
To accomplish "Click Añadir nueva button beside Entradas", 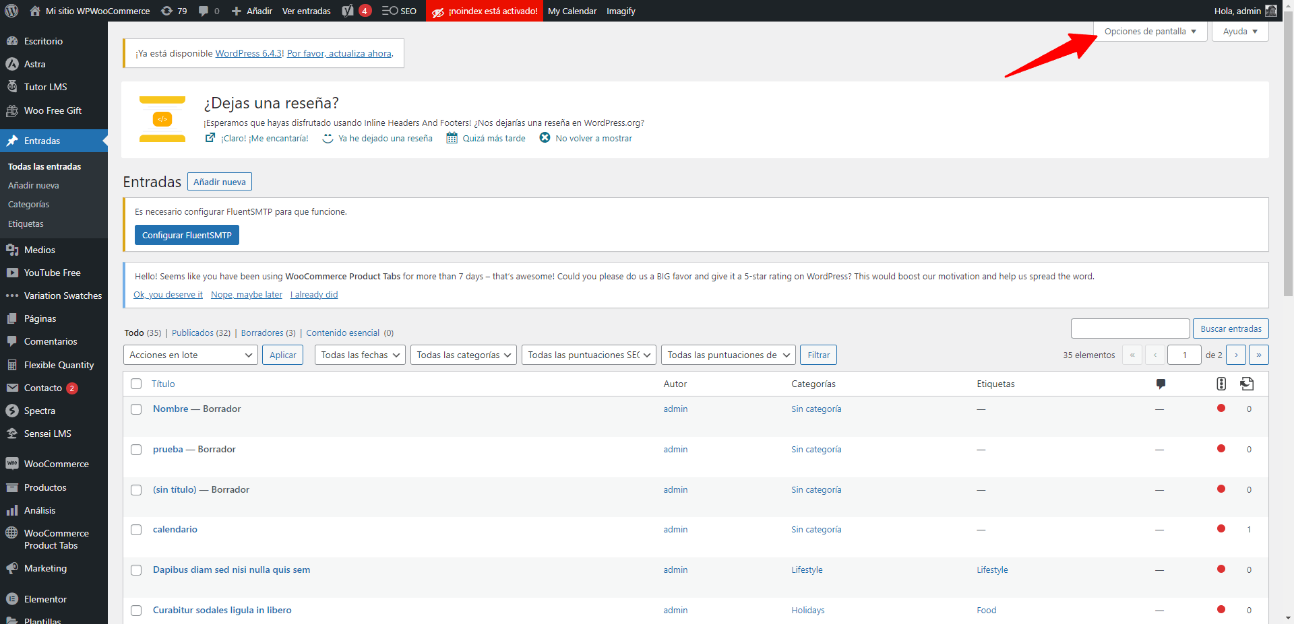I will pos(220,182).
